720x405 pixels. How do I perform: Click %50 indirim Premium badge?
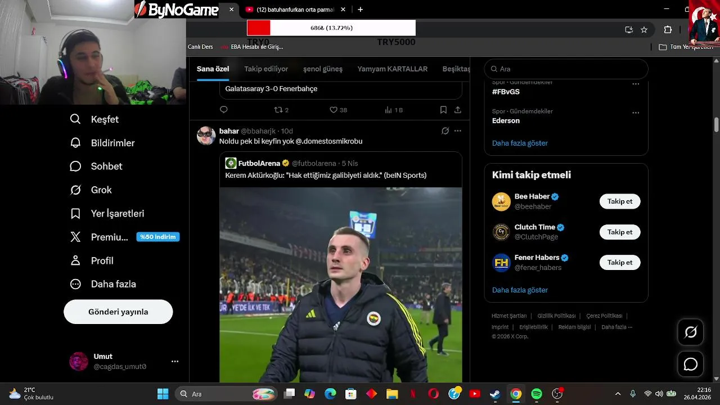[158, 237]
